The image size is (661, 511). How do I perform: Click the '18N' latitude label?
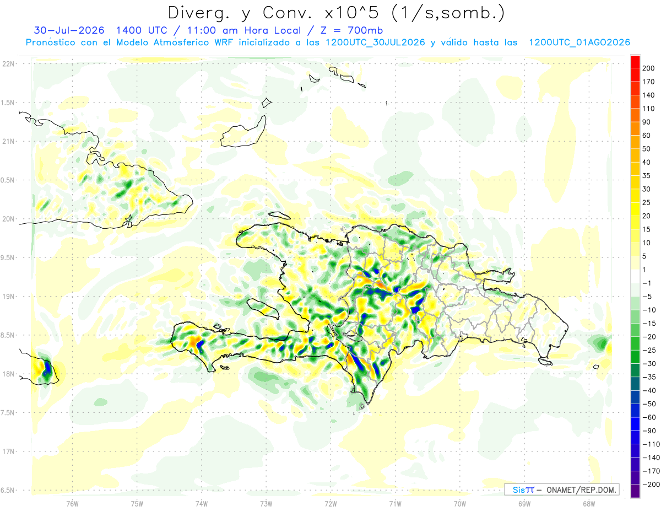(x=8, y=374)
